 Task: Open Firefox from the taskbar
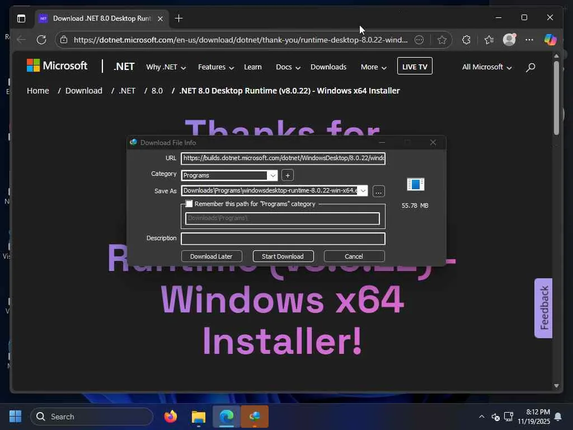point(171,417)
